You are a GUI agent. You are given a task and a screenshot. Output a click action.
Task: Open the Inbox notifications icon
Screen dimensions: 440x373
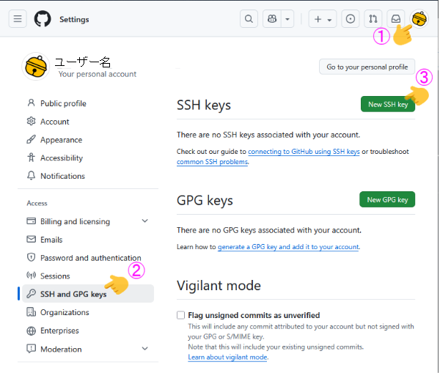[x=396, y=19]
